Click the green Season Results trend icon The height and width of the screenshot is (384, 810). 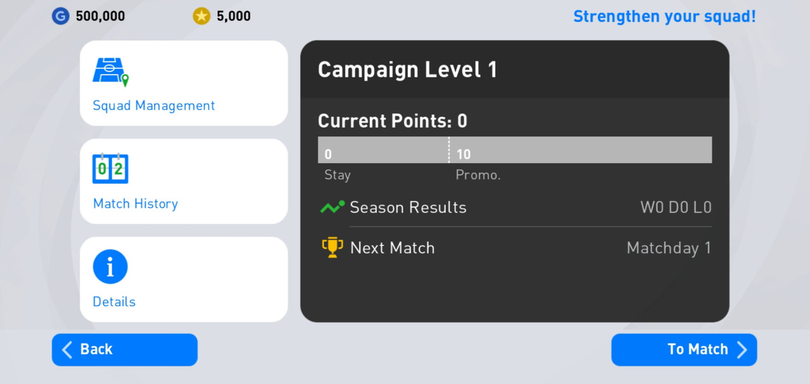click(332, 207)
